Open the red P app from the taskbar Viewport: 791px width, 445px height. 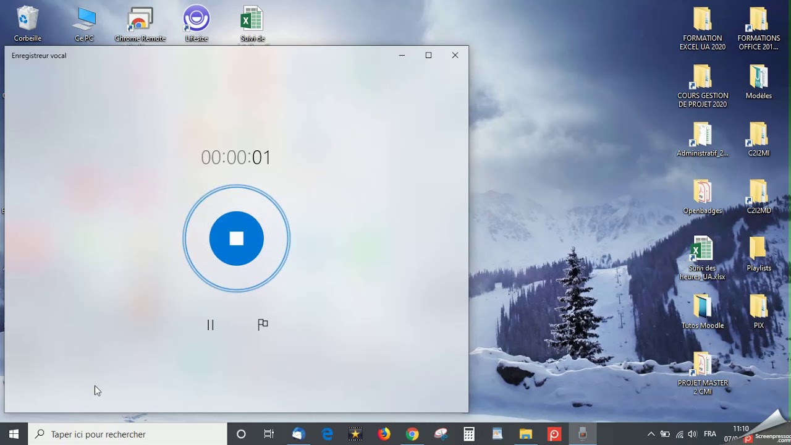pyautogui.click(x=554, y=434)
